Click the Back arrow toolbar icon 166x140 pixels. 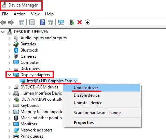click(3, 22)
